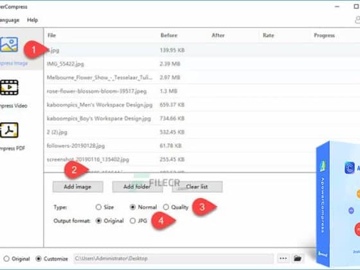Open the Language menu

coord(10,20)
